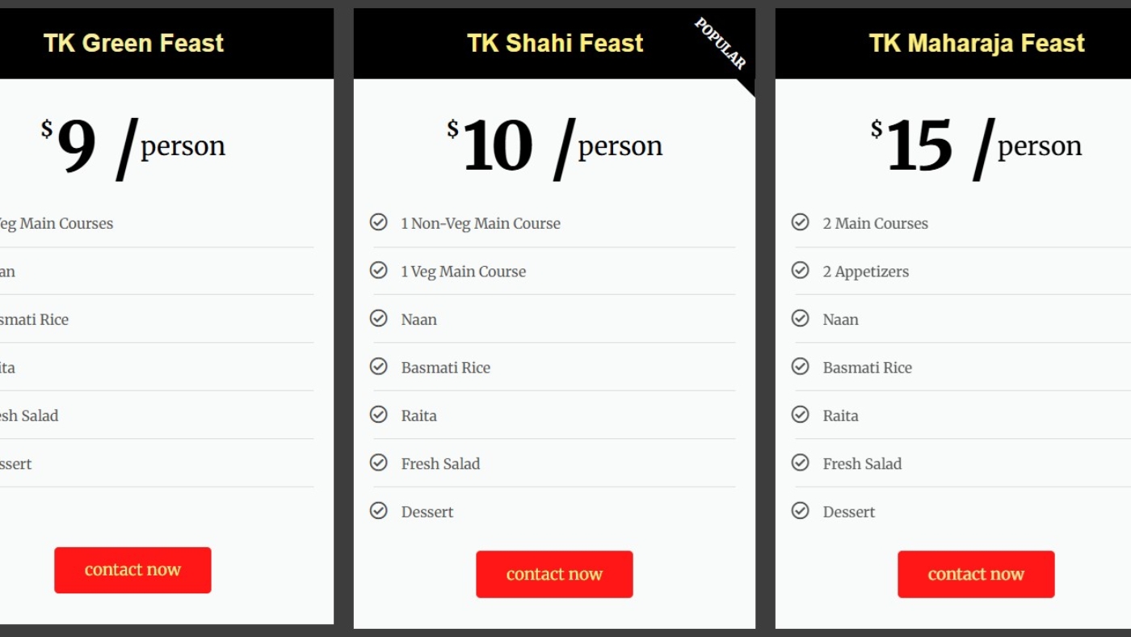
Task: Click the check icon beside Basmati Rice in Shahi Feast
Action: [379, 367]
